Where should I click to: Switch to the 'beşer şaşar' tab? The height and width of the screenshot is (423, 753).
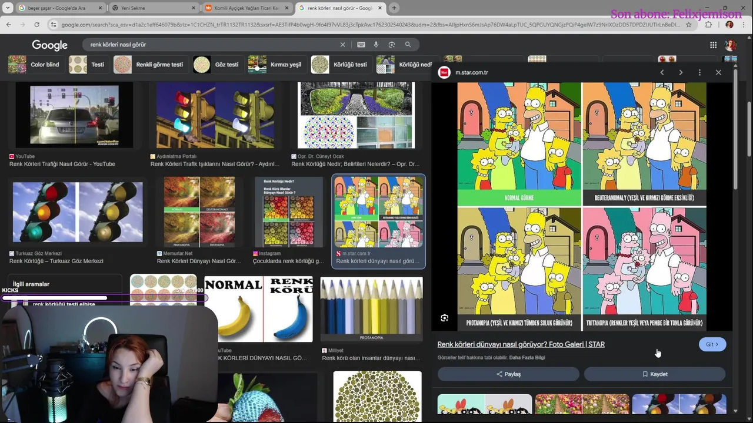59,8
